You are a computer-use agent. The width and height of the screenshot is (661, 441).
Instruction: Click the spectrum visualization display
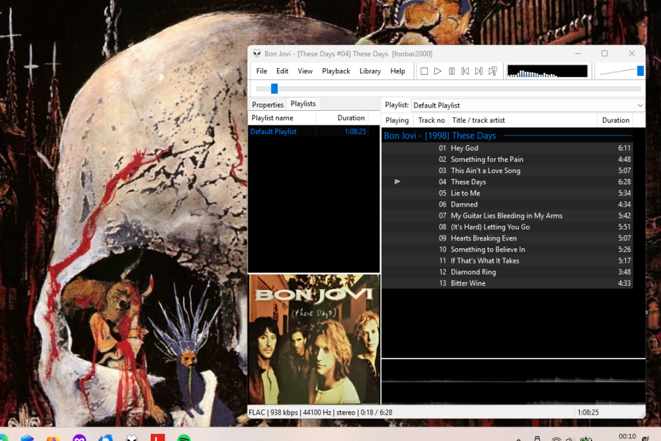(547, 71)
